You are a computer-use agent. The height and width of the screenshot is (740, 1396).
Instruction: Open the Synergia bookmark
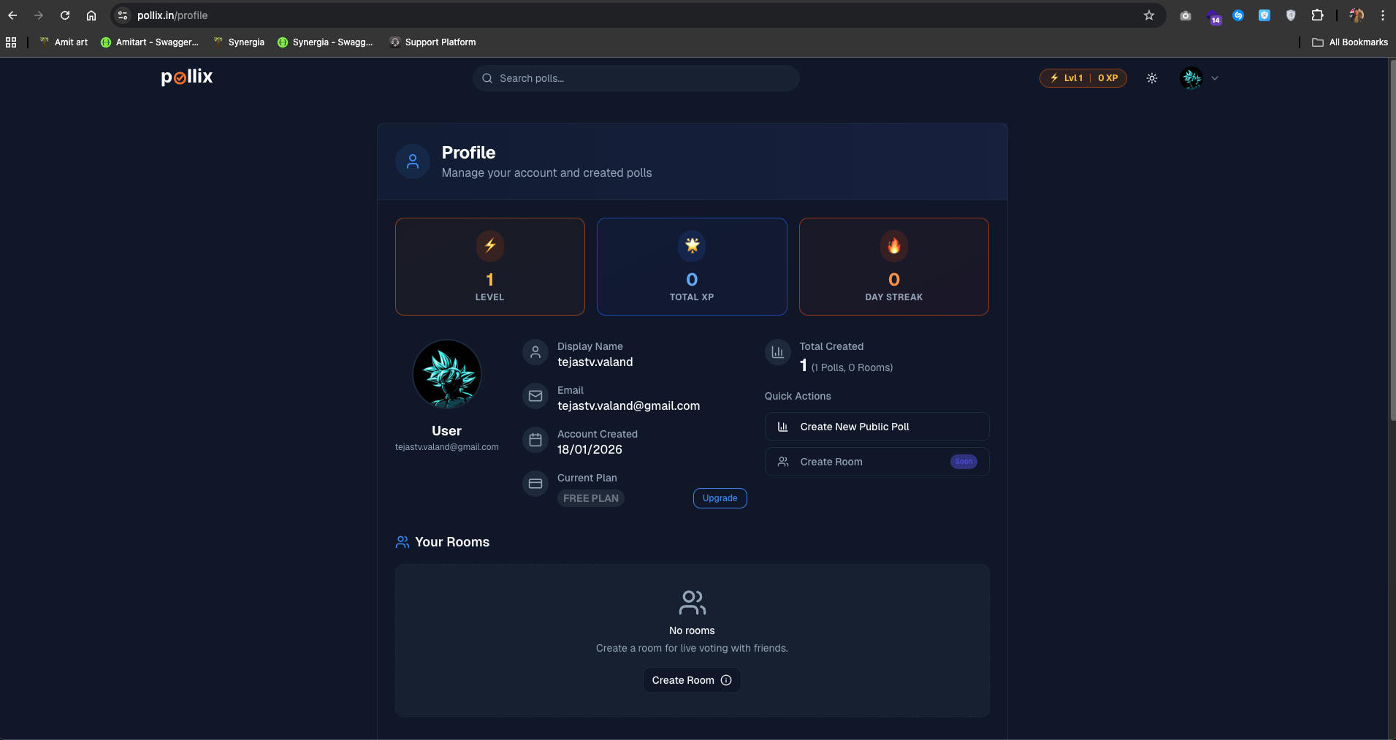(245, 42)
